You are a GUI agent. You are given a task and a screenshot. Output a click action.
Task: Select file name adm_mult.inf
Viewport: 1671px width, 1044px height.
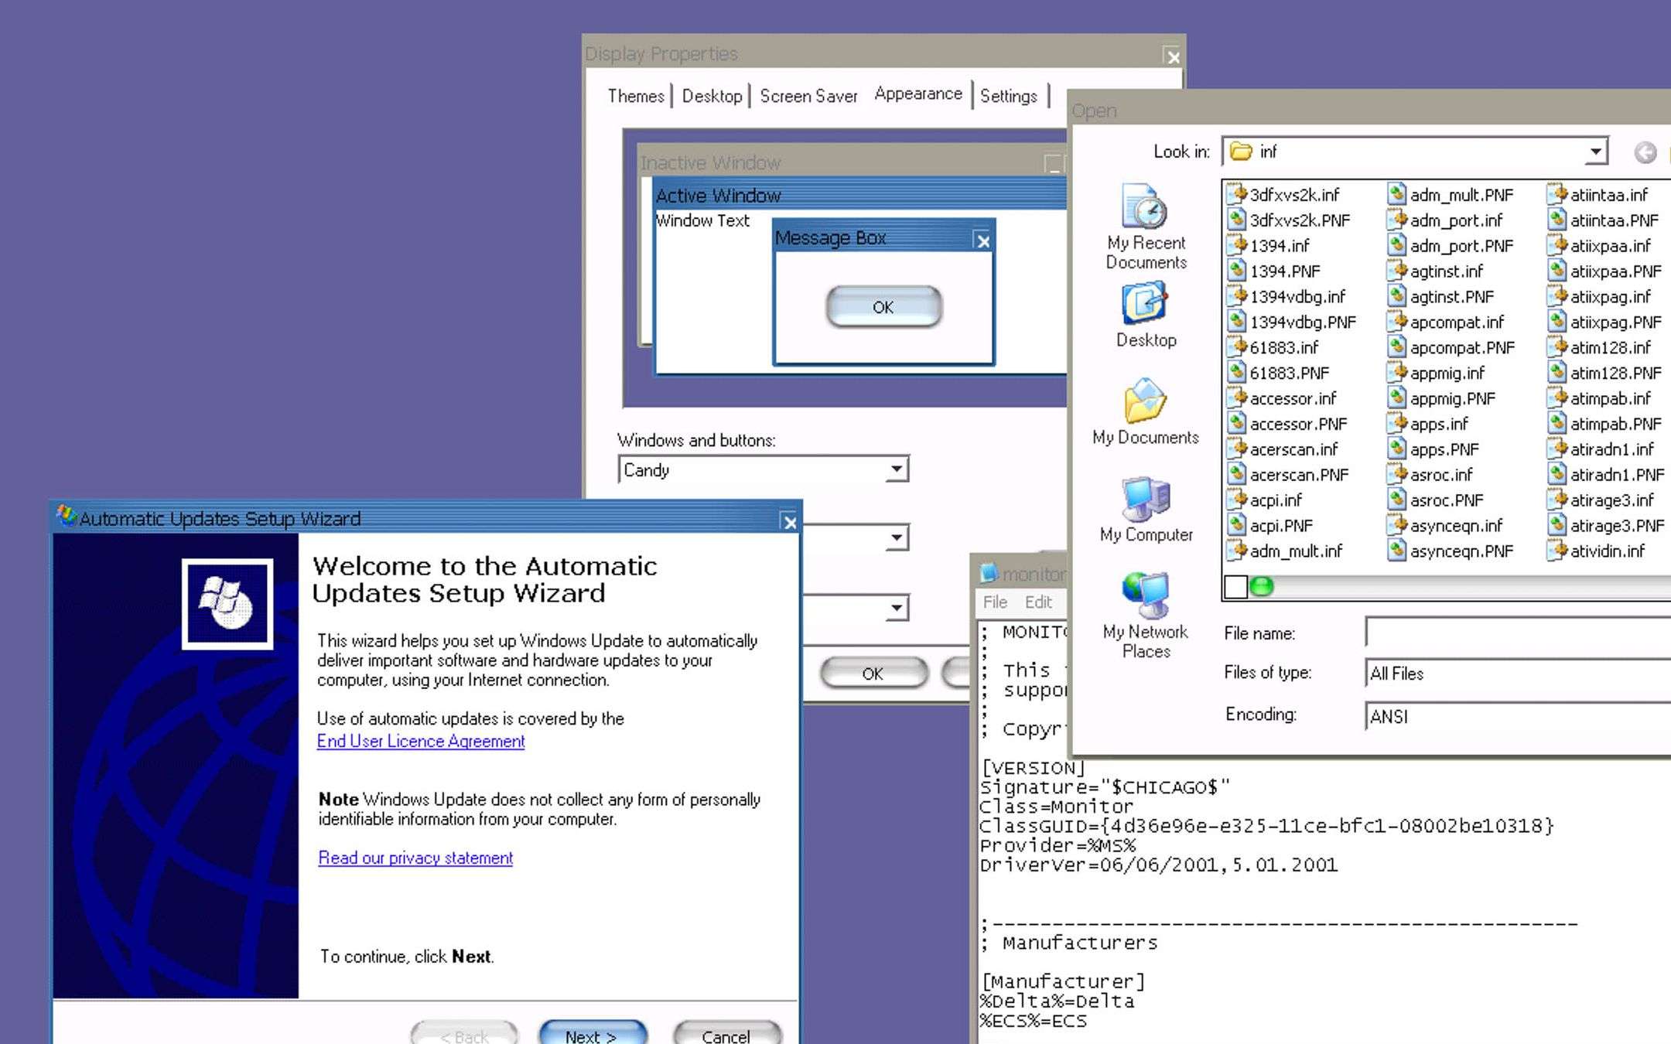coord(1296,551)
